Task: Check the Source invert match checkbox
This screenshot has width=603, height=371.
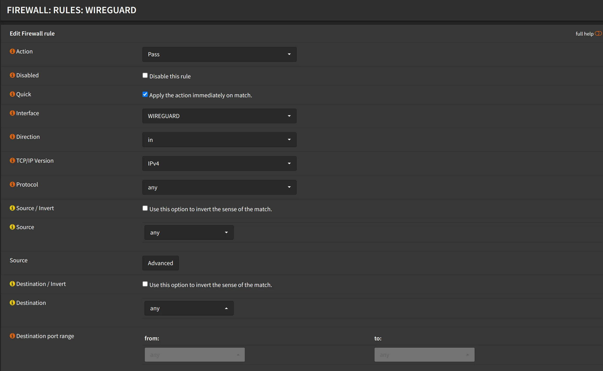Action: coord(145,208)
